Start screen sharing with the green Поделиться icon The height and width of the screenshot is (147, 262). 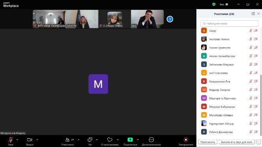(130, 140)
